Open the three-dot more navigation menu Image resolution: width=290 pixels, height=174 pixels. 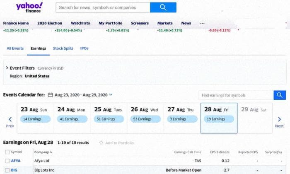click(202, 23)
